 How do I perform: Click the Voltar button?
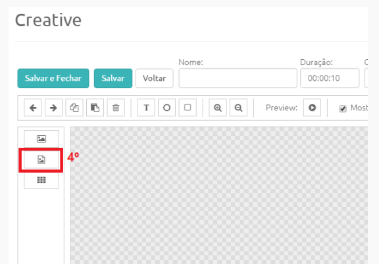pos(155,78)
